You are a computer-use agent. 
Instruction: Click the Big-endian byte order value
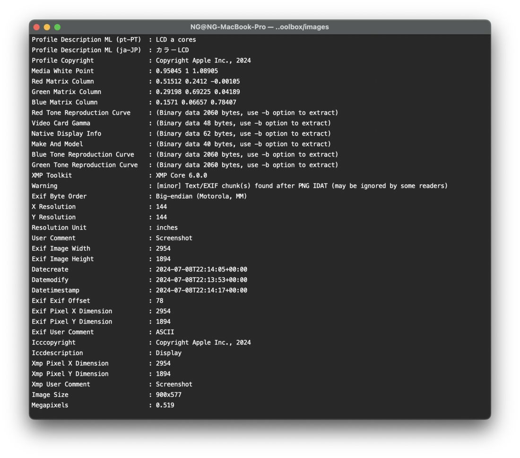pos(201,196)
